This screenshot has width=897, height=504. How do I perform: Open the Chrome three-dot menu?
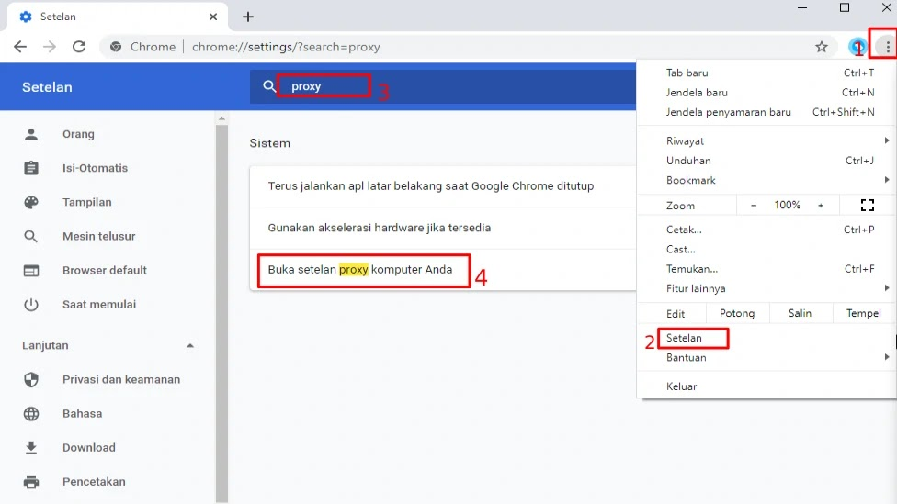887,47
